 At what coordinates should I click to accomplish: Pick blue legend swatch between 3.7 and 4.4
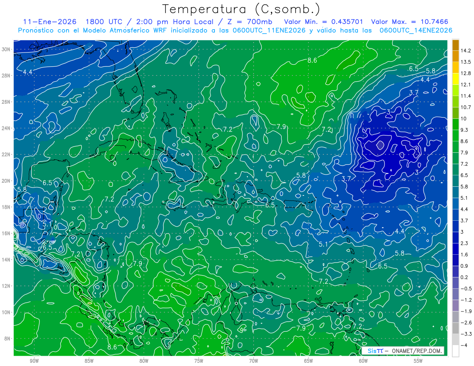[455, 214]
